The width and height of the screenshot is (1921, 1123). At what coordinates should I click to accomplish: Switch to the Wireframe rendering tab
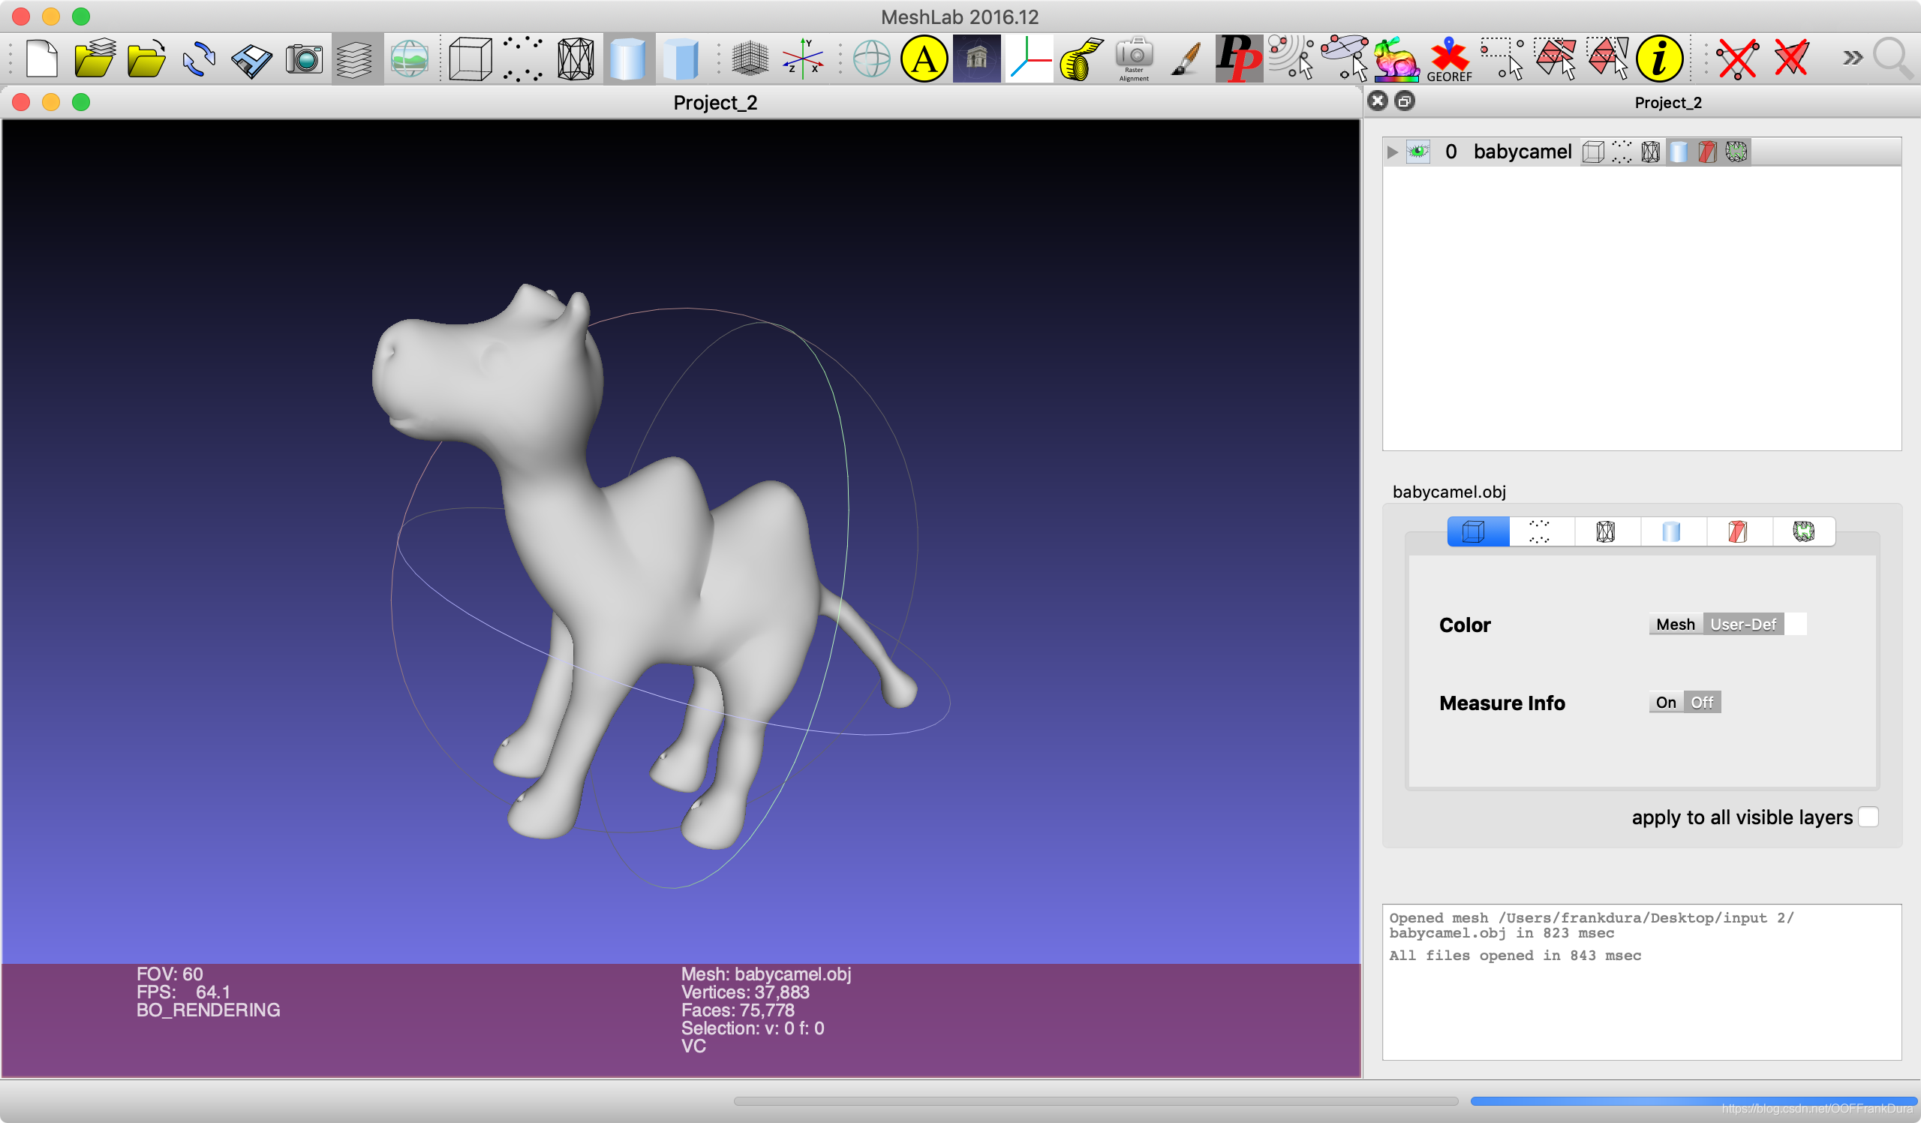tap(1605, 531)
